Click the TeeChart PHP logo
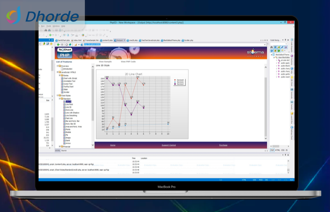The height and width of the screenshot is (212, 330). (x=64, y=52)
